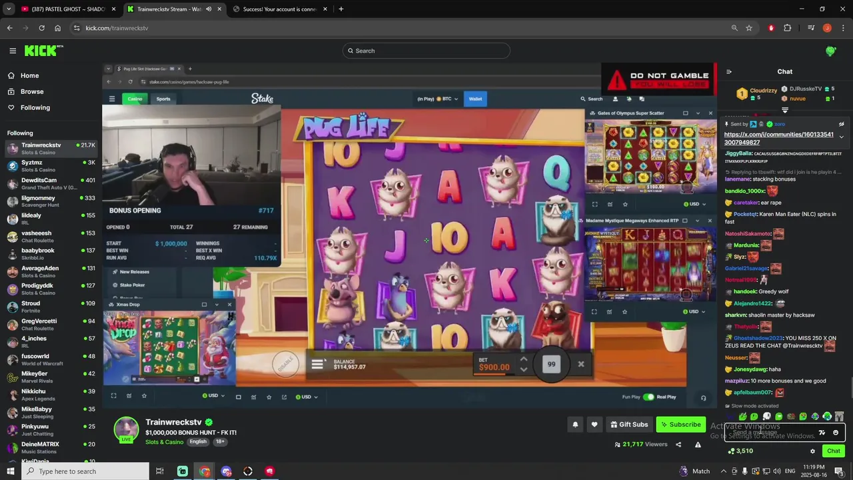853x480 pixels.
Task: Focus the Kick search field
Action: (x=426, y=51)
